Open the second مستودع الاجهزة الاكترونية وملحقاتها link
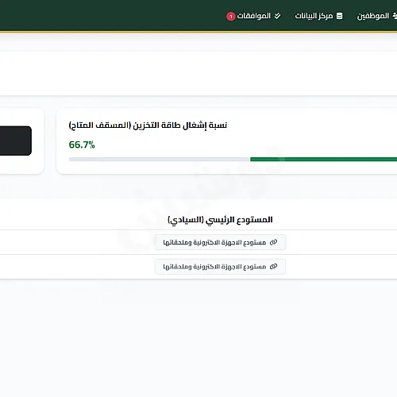Image resolution: width=397 pixels, height=397 pixels. [220, 267]
